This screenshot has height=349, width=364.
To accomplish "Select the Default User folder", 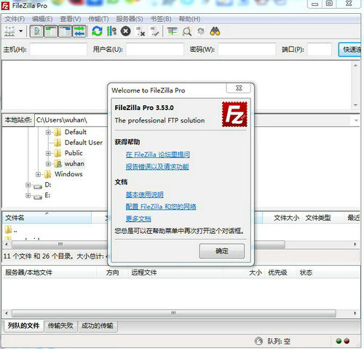I will click(84, 143).
